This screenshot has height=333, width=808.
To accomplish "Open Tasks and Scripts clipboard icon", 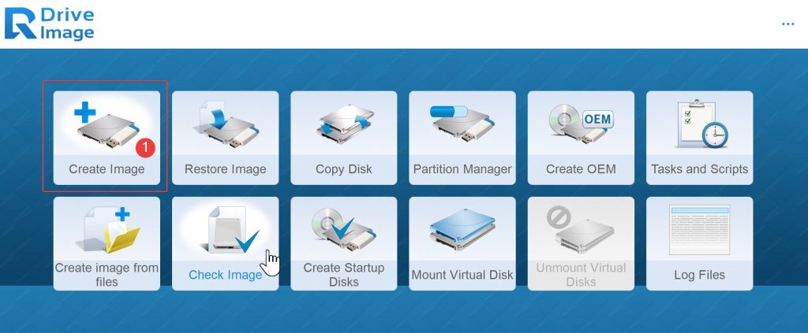I will (x=701, y=124).
